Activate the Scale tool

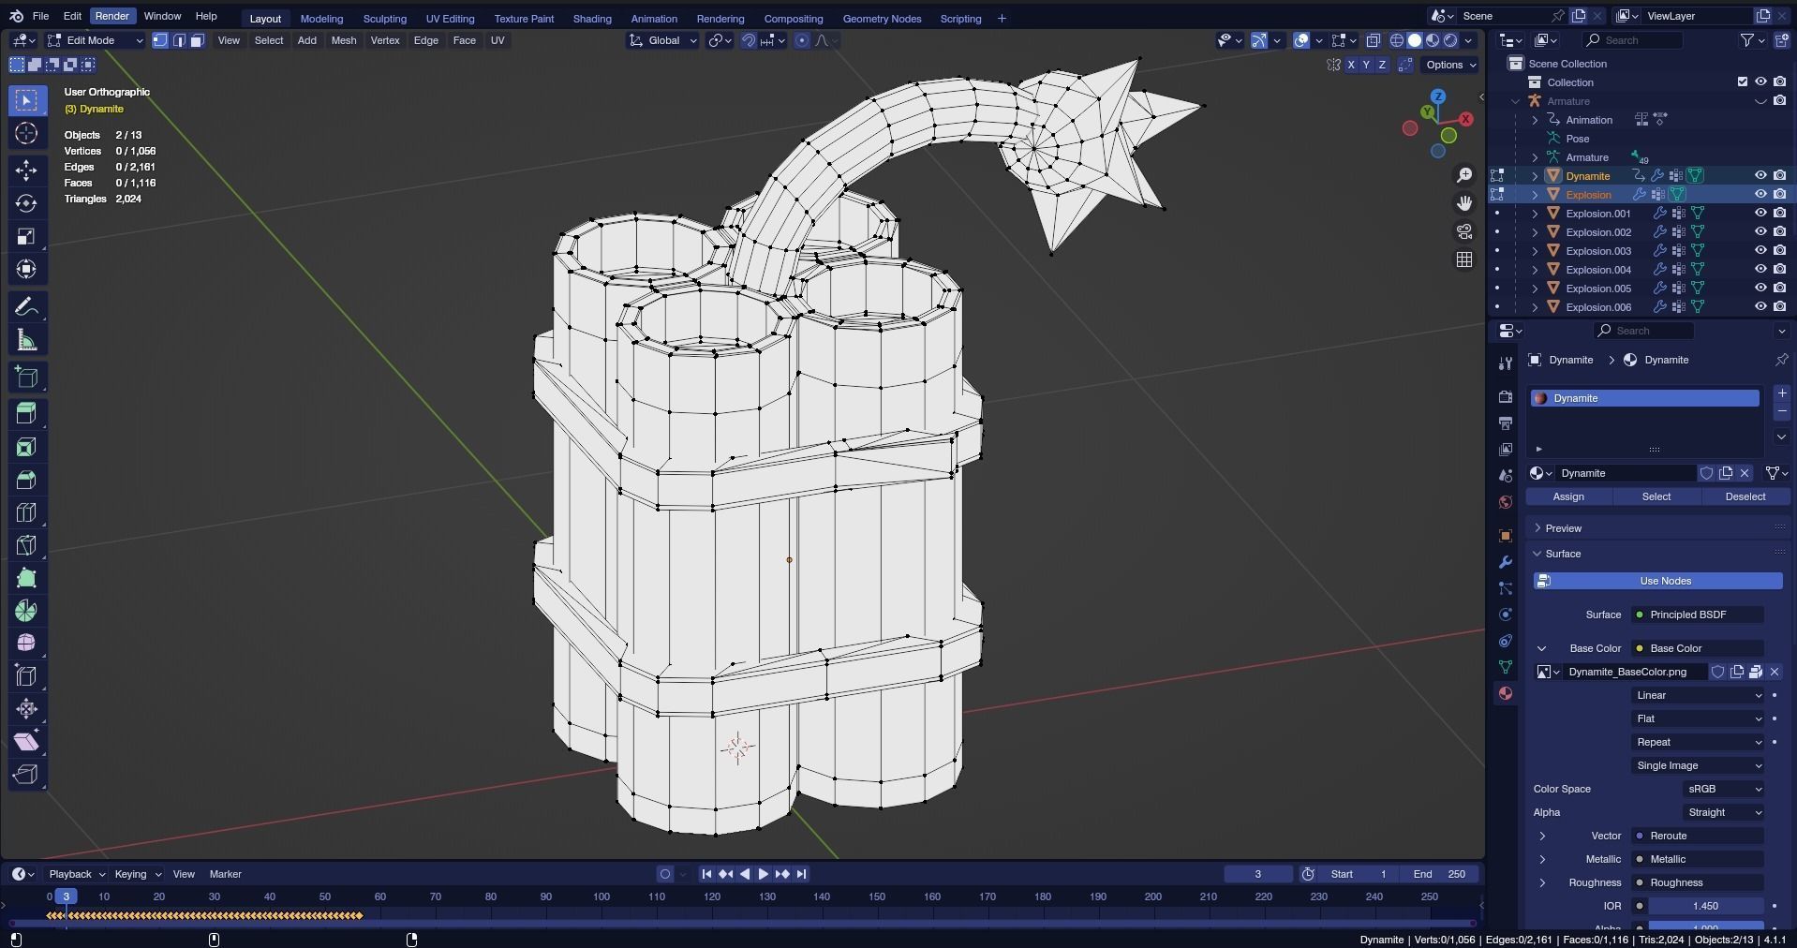point(26,236)
